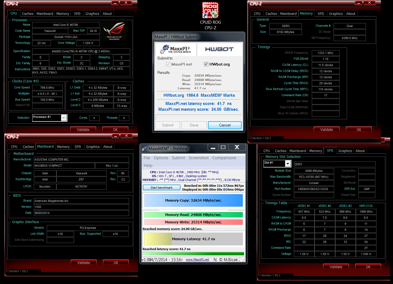This screenshot has height=284, width=393.
Task: Open the Screenshot menu in MaxxMEM²
Action: (199, 158)
